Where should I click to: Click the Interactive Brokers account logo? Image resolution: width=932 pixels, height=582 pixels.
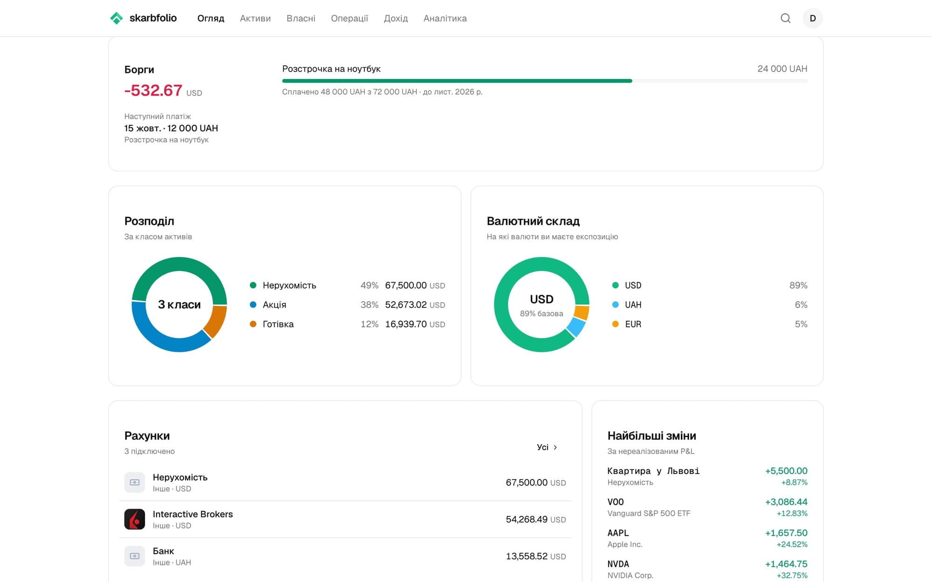click(x=135, y=519)
